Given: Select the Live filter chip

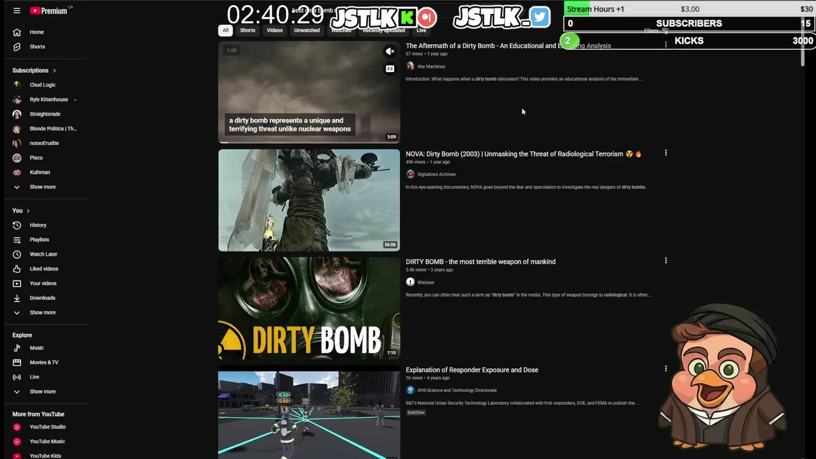Looking at the screenshot, I should [421, 30].
